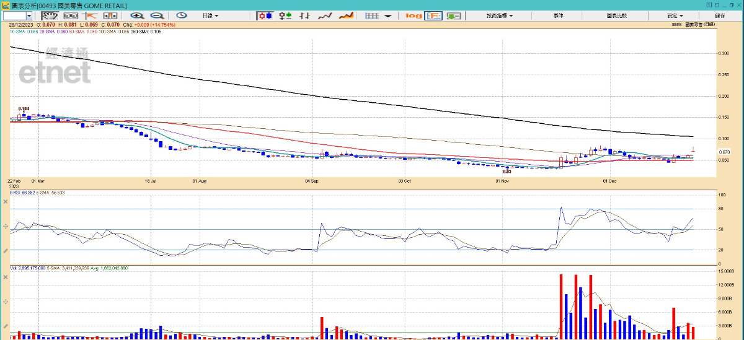Switch to candlestick chart type

265,15
